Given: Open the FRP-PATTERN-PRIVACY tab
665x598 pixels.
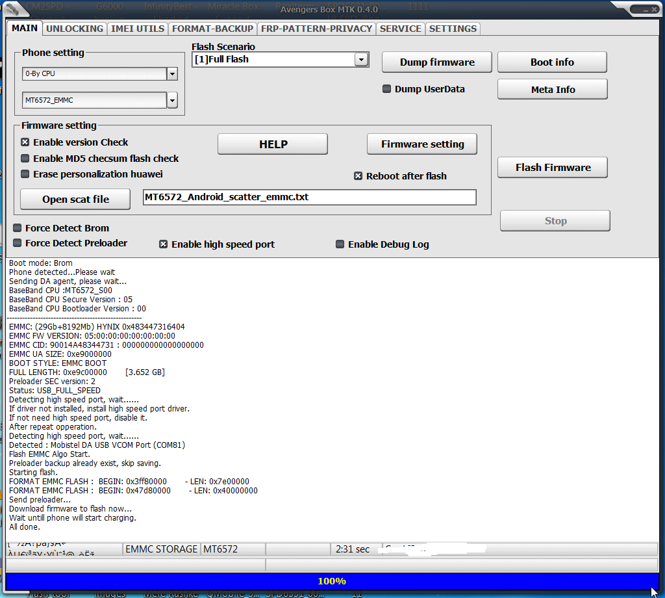Looking at the screenshot, I should coord(316,29).
